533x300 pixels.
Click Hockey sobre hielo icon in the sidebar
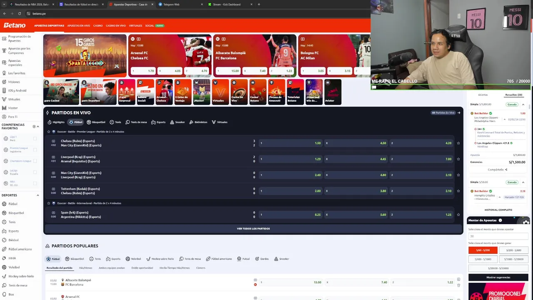coord(4,276)
